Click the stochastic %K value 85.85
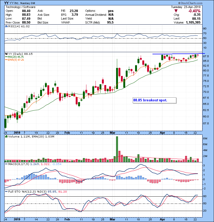 [x=52, y=192]
